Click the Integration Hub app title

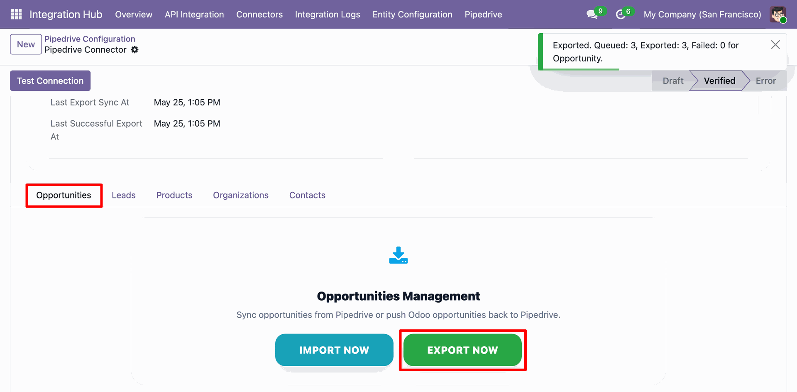[66, 15]
